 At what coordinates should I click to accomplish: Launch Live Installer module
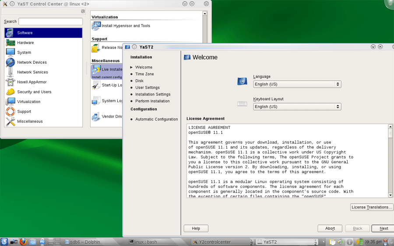(107, 72)
